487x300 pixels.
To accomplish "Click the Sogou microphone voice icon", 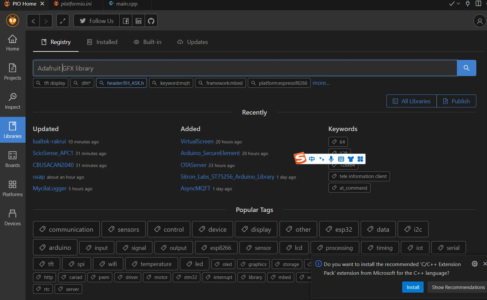I will coord(331,159).
